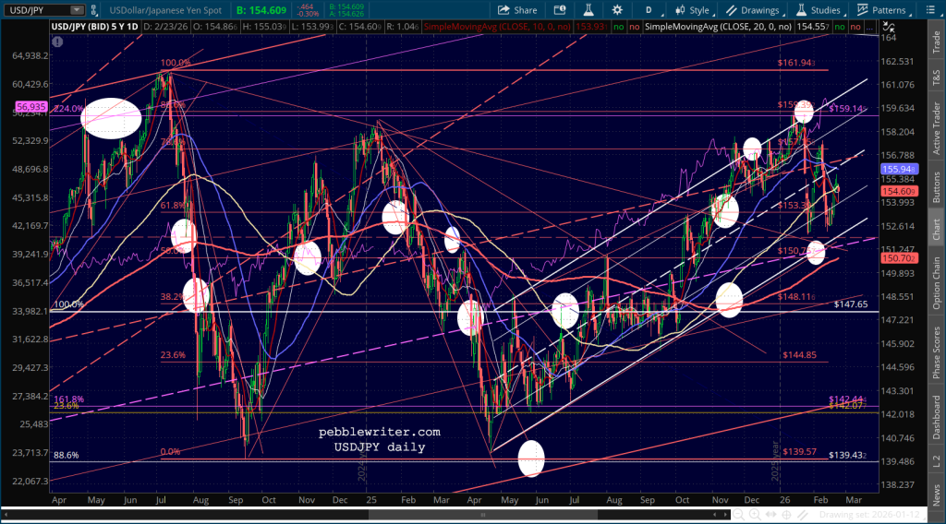The height and width of the screenshot is (524, 946).
Task: Click the first no toggle of 10-period SMA
Action: (x=618, y=27)
